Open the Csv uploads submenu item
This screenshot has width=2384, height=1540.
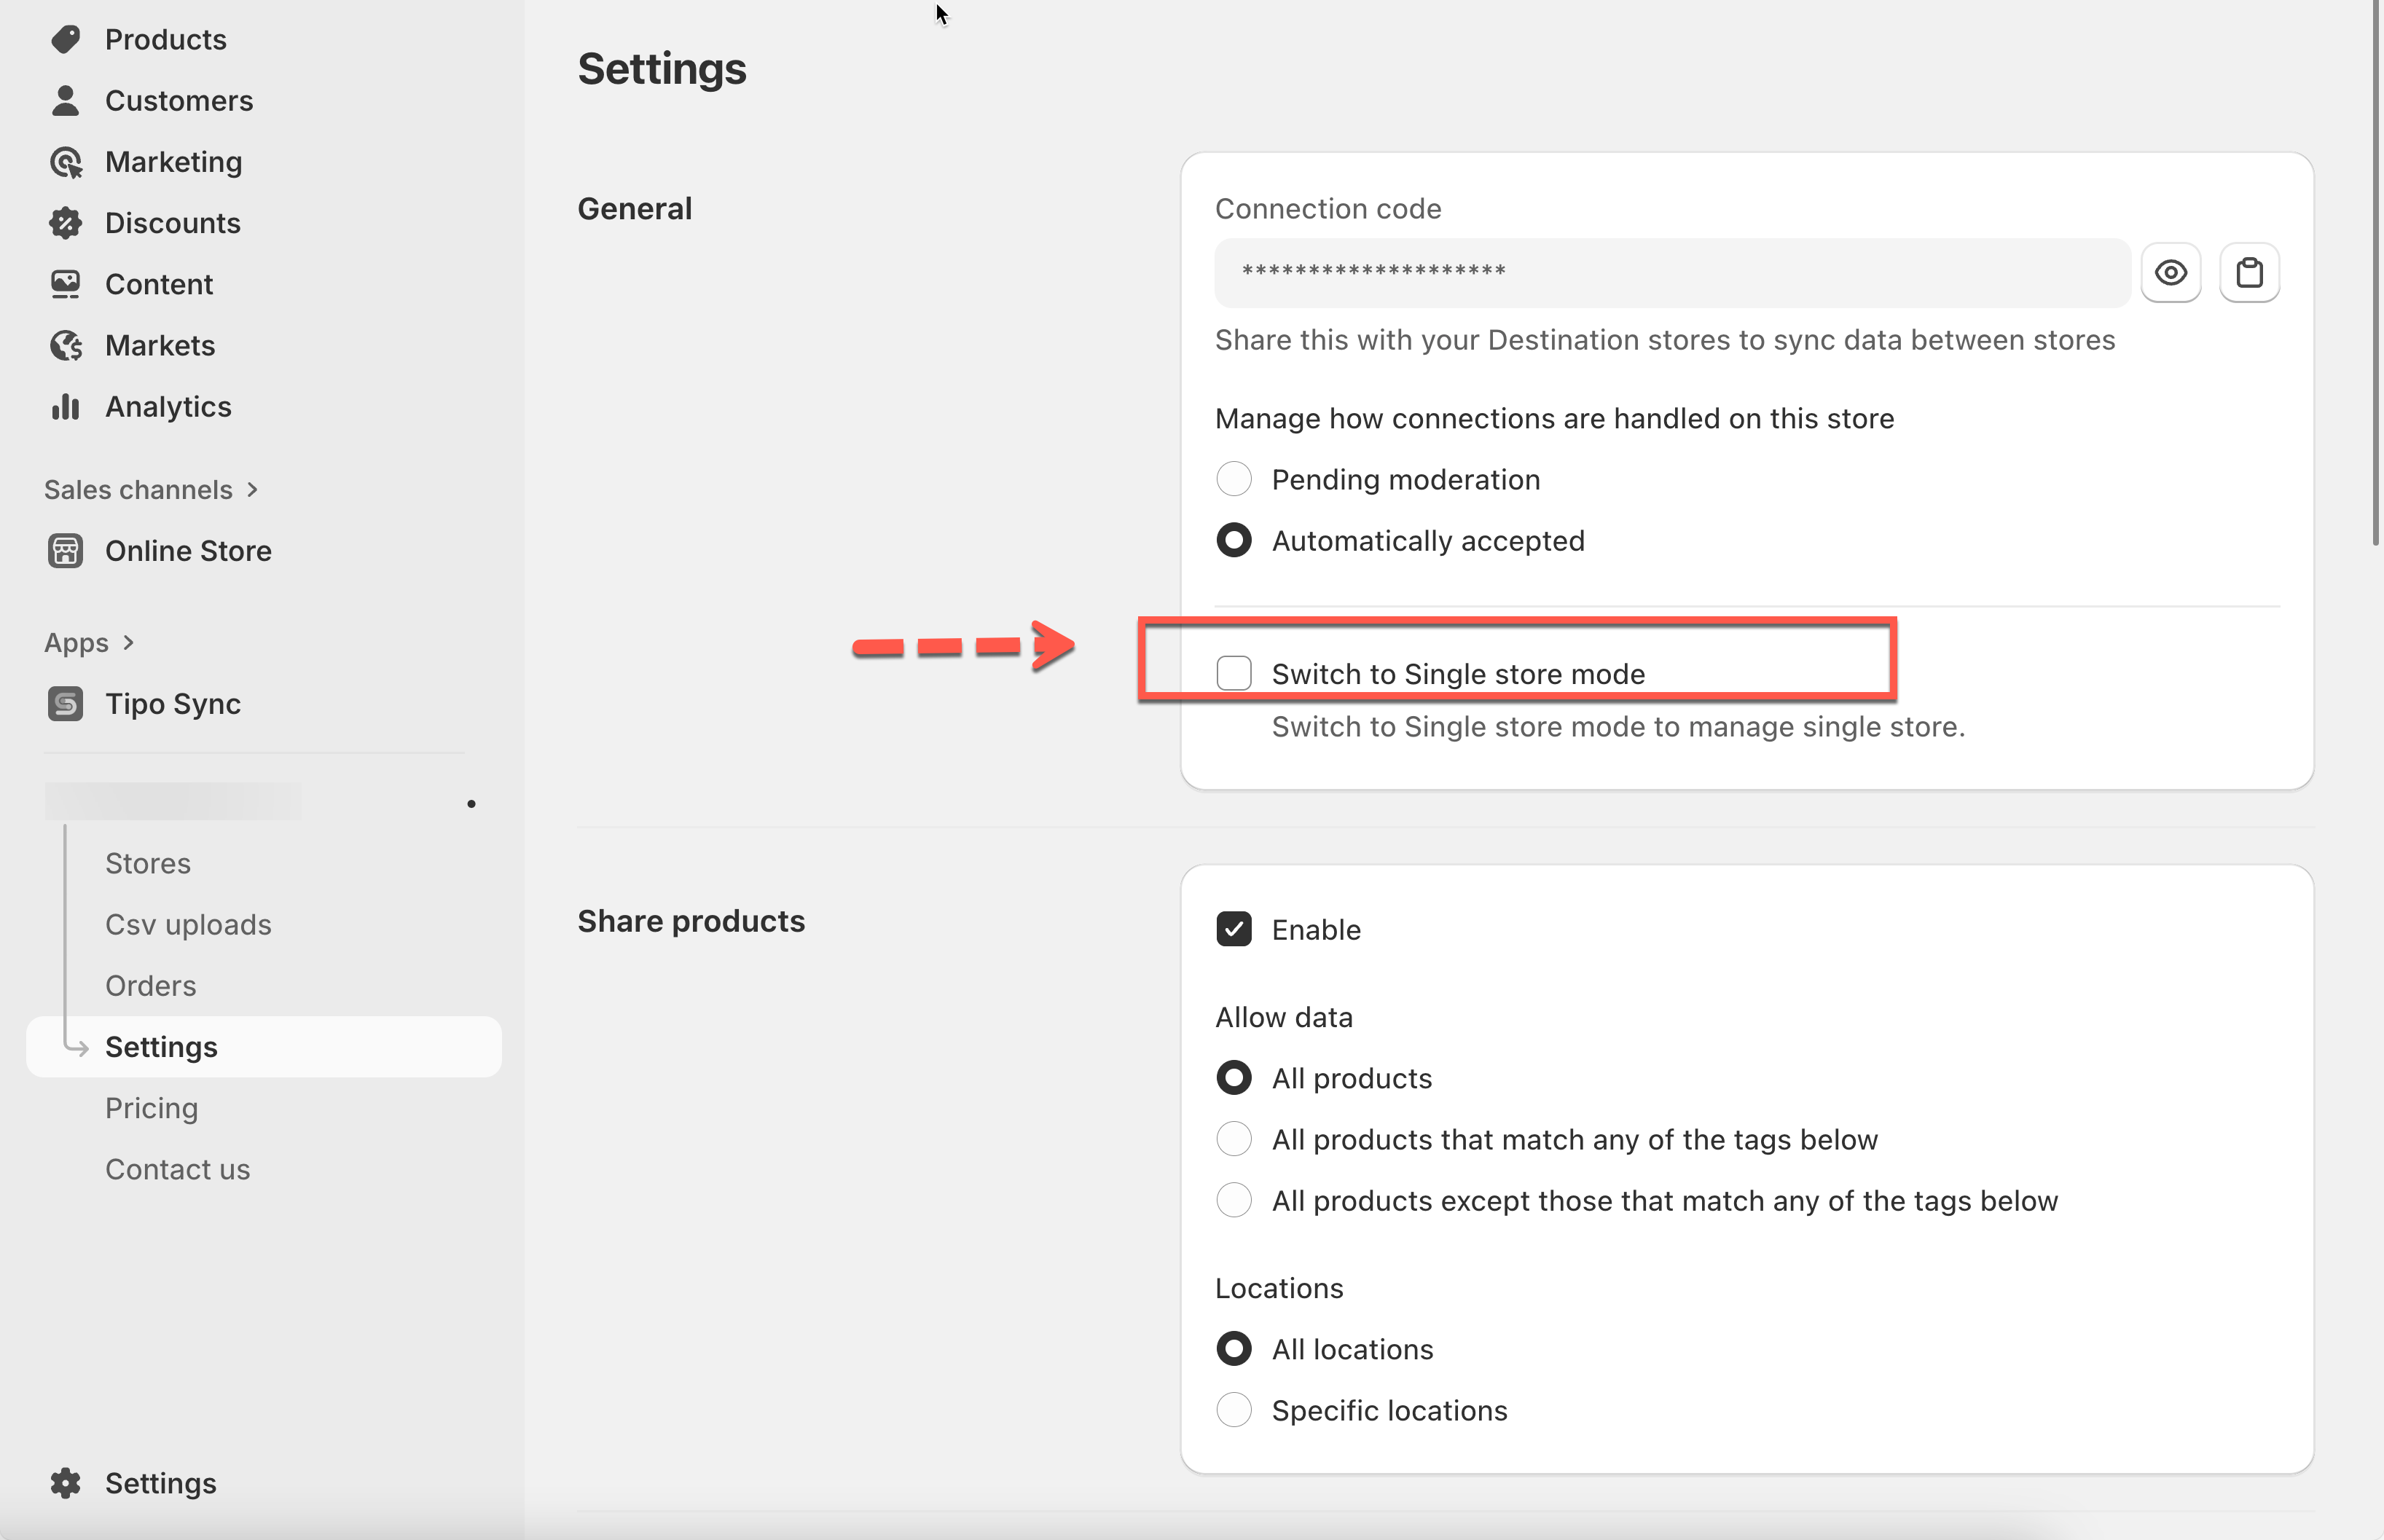(x=188, y=924)
